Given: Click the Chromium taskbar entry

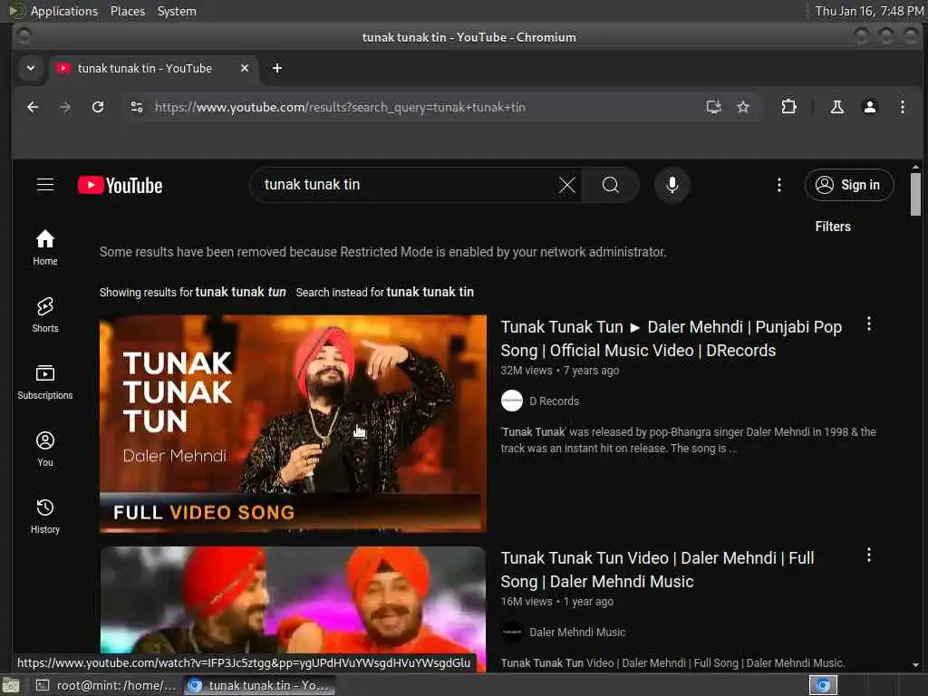Looking at the screenshot, I should tap(259, 685).
